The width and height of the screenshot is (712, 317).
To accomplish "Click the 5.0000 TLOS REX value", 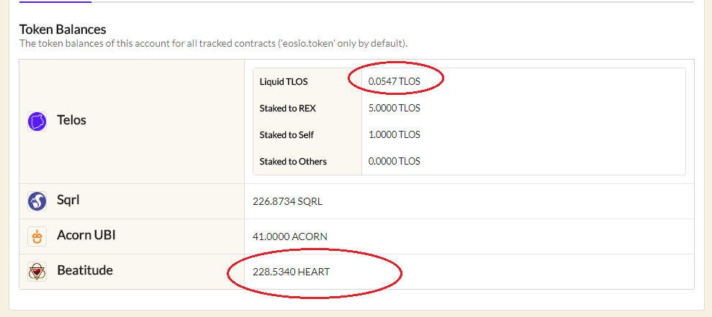I will coord(394,109).
